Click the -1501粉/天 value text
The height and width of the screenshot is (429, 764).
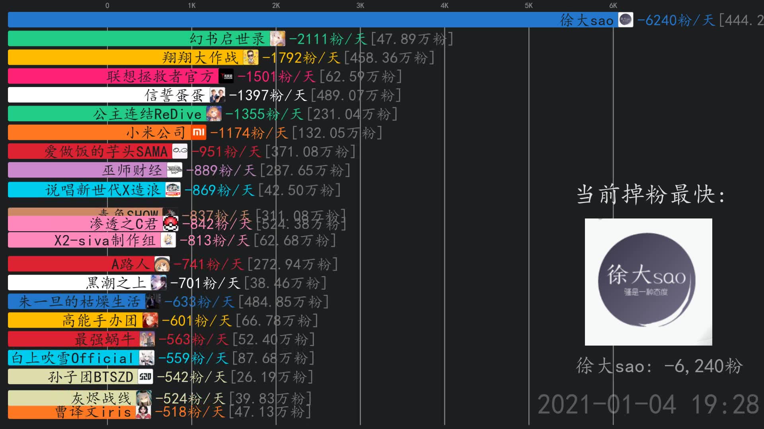tap(277, 76)
